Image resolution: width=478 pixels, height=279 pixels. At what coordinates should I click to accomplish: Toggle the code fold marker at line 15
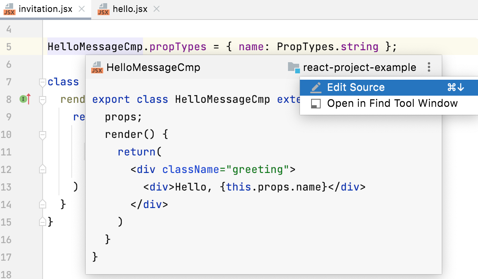[x=42, y=222]
